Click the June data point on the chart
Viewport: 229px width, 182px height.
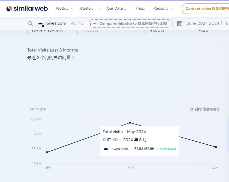(x=216, y=147)
